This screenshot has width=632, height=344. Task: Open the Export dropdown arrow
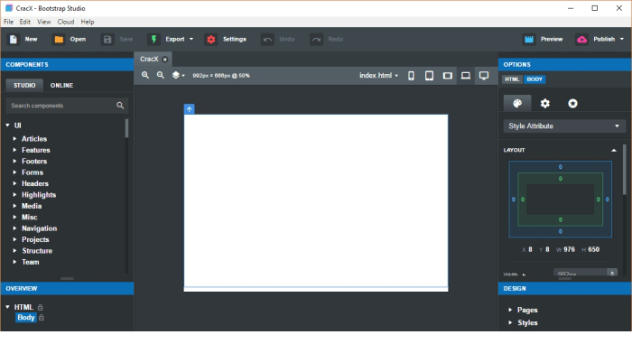191,39
